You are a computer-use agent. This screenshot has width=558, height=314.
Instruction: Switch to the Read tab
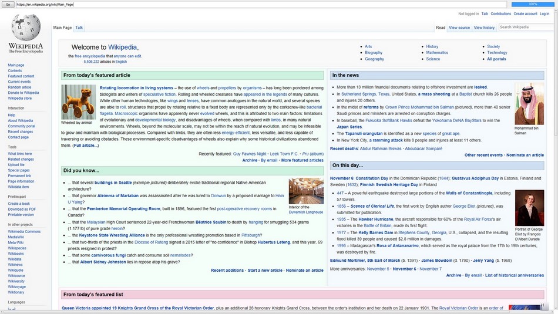(x=441, y=28)
